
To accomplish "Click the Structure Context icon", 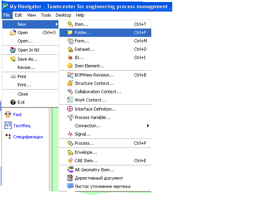I will (x=70, y=83).
